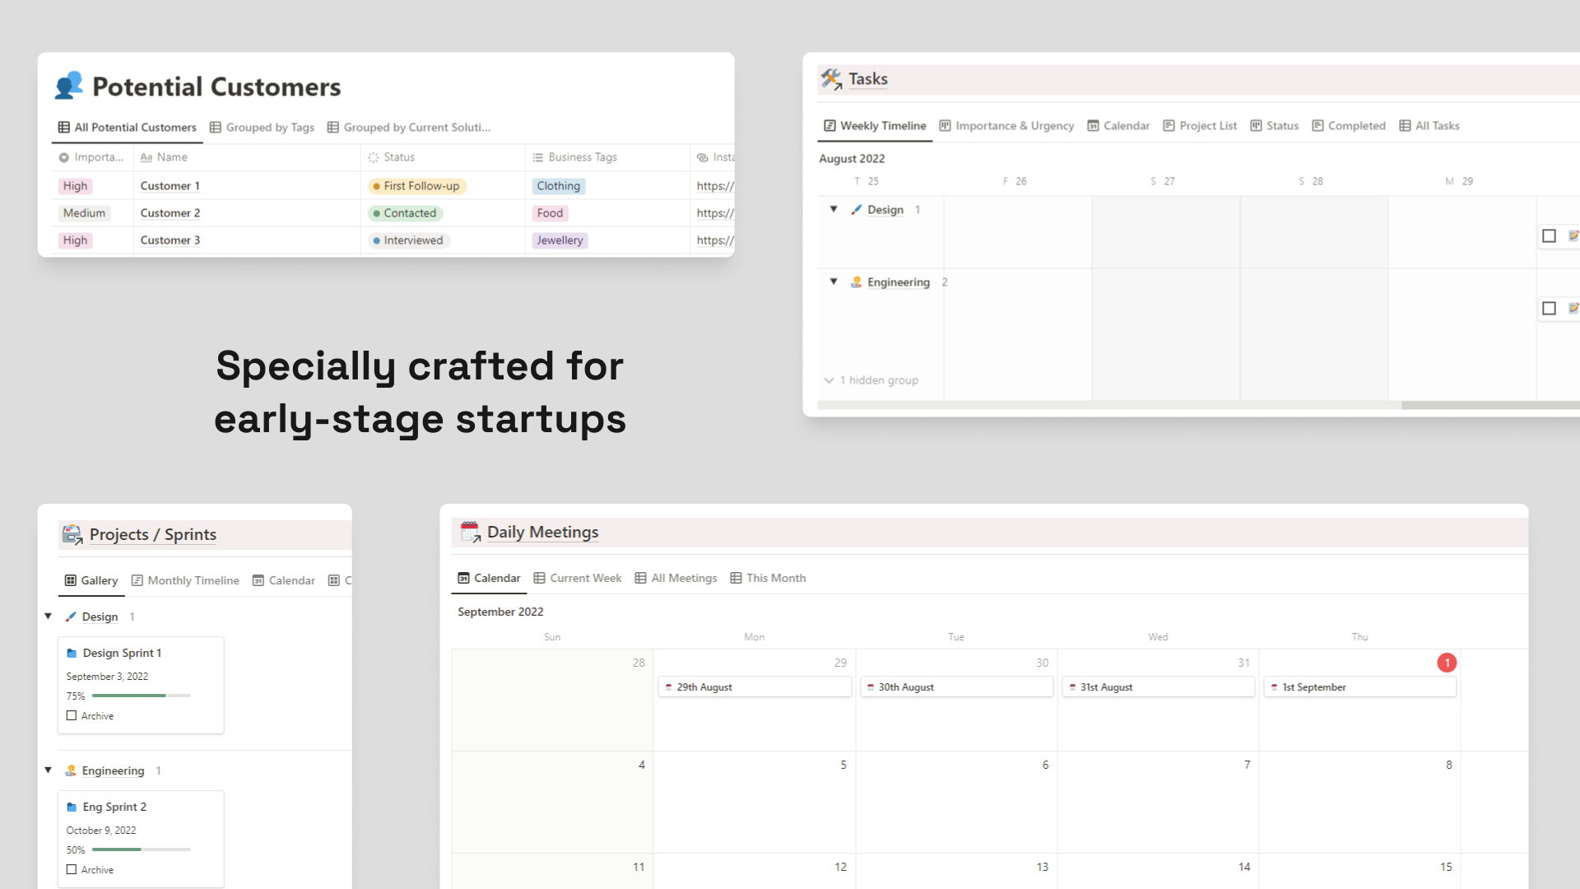Image resolution: width=1580 pixels, height=889 pixels.
Task: Check Archive box on Eng Sprint 2
Action: click(72, 869)
